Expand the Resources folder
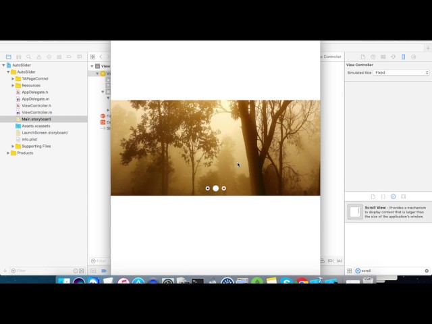This screenshot has height=324, width=432. point(13,86)
